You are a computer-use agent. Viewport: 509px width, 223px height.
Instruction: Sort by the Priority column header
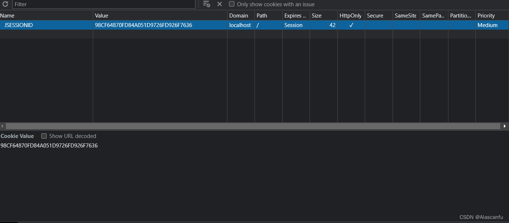pyautogui.click(x=492, y=16)
